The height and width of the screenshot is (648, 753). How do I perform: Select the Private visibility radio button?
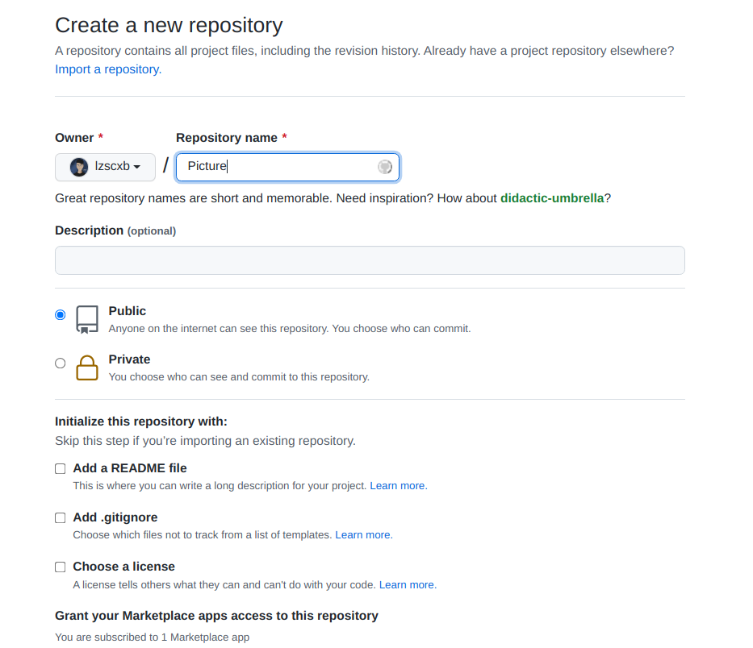click(61, 363)
